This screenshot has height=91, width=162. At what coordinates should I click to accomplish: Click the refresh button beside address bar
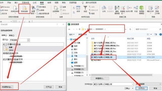[x=130, y=29]
